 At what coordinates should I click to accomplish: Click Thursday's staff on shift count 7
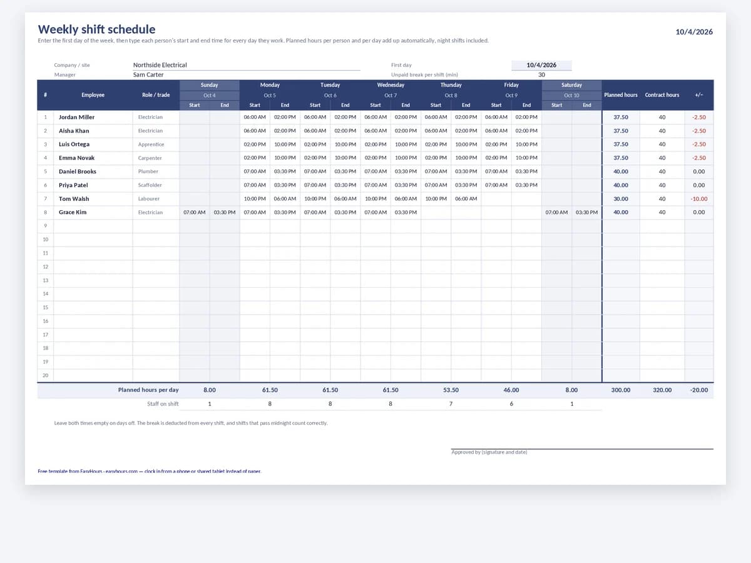pos(451,404)
